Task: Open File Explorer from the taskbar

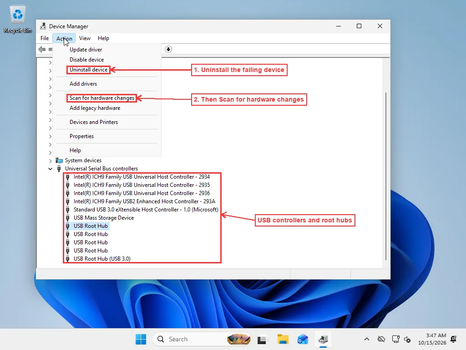Action: click(x=283, y=339)
